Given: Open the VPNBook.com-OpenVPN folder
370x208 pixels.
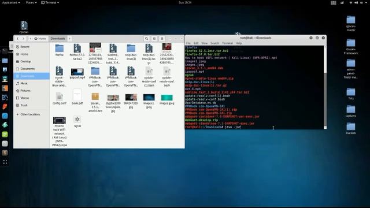Looking at the screenshot, I should pos(95,77).
